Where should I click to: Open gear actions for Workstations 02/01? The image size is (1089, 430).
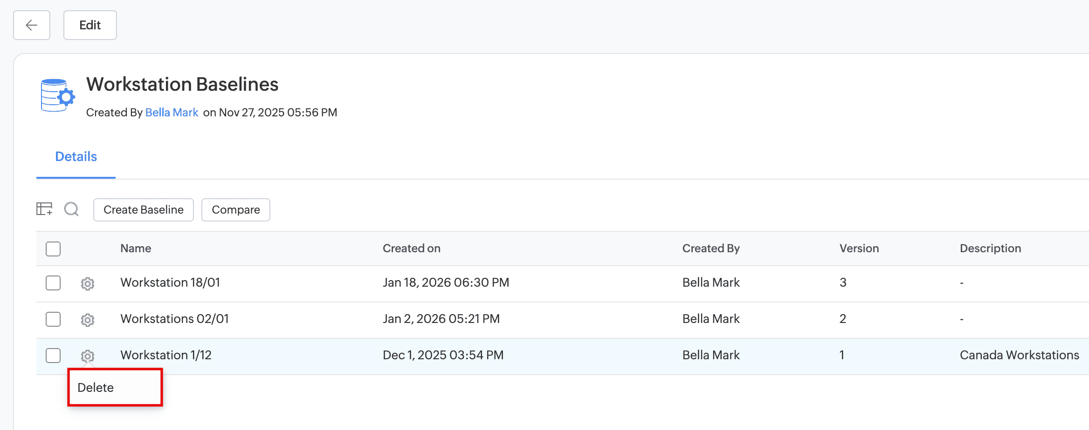(88, 320)
